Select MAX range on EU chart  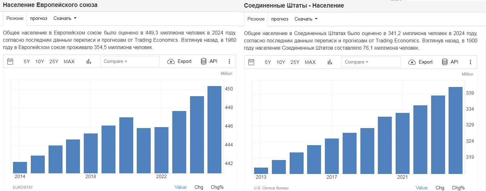point(69,61)
